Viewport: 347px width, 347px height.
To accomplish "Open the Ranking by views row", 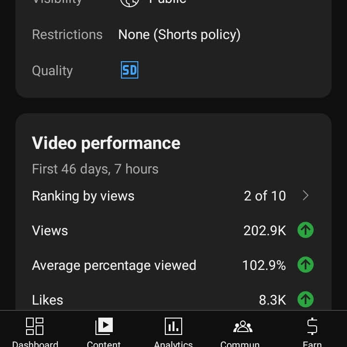I will pos(173,196).
